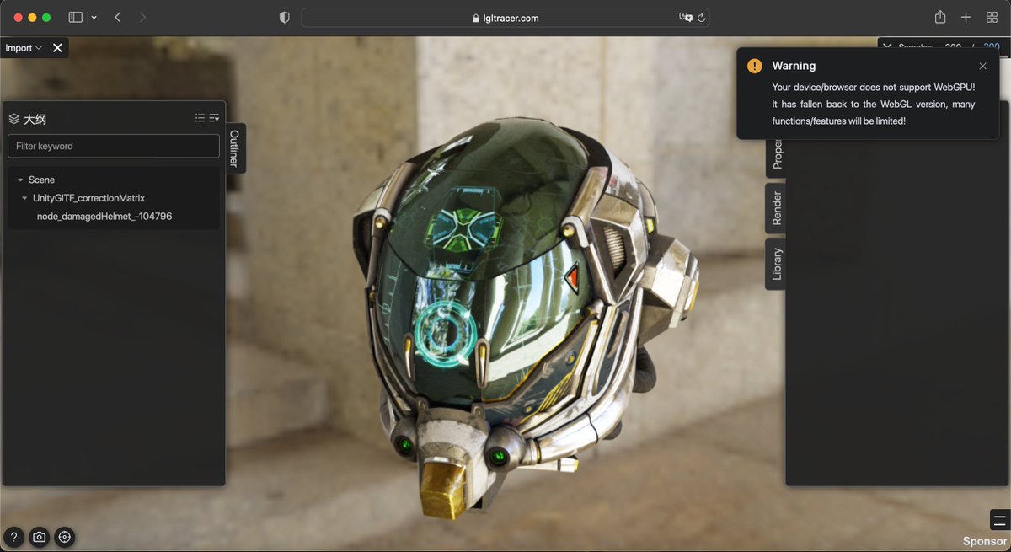Screen dimensions: 1011x552
Task: Toggle the Safari sidebar button
Action: tap(76, 18)
